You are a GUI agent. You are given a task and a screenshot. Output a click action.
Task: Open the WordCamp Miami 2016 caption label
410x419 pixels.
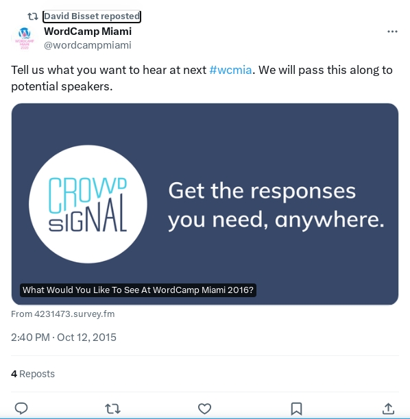tap(138, 290)
